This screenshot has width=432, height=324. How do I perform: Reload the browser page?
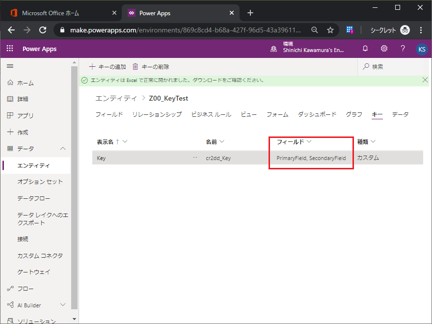(42, 30)
